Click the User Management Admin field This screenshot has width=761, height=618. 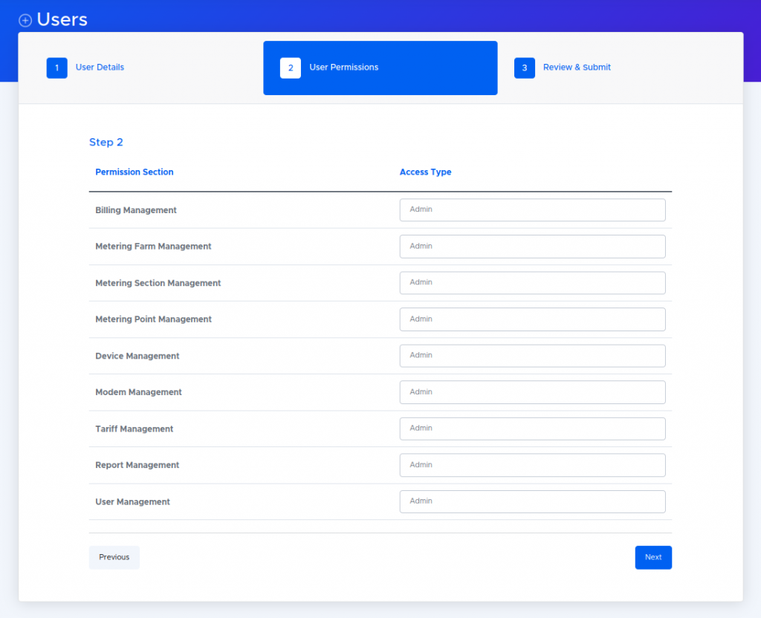coord(532,501)
